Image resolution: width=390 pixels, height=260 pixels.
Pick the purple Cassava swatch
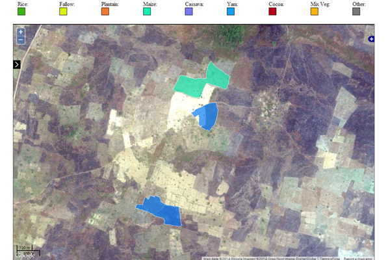(x=189, y=11)
